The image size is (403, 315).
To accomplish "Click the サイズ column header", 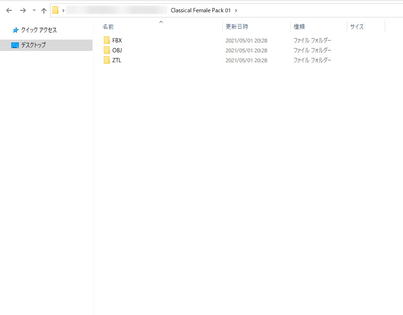I will coord(357,27).
